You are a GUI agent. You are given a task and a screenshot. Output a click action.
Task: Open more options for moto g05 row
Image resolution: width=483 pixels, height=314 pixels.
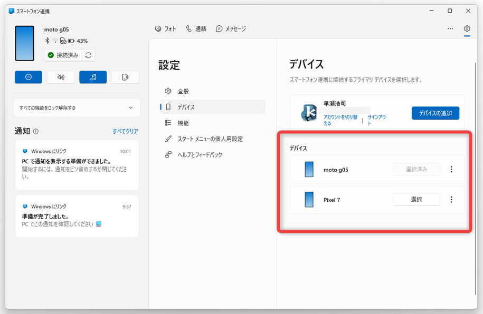pyautogui.click(x=451, y=169)
